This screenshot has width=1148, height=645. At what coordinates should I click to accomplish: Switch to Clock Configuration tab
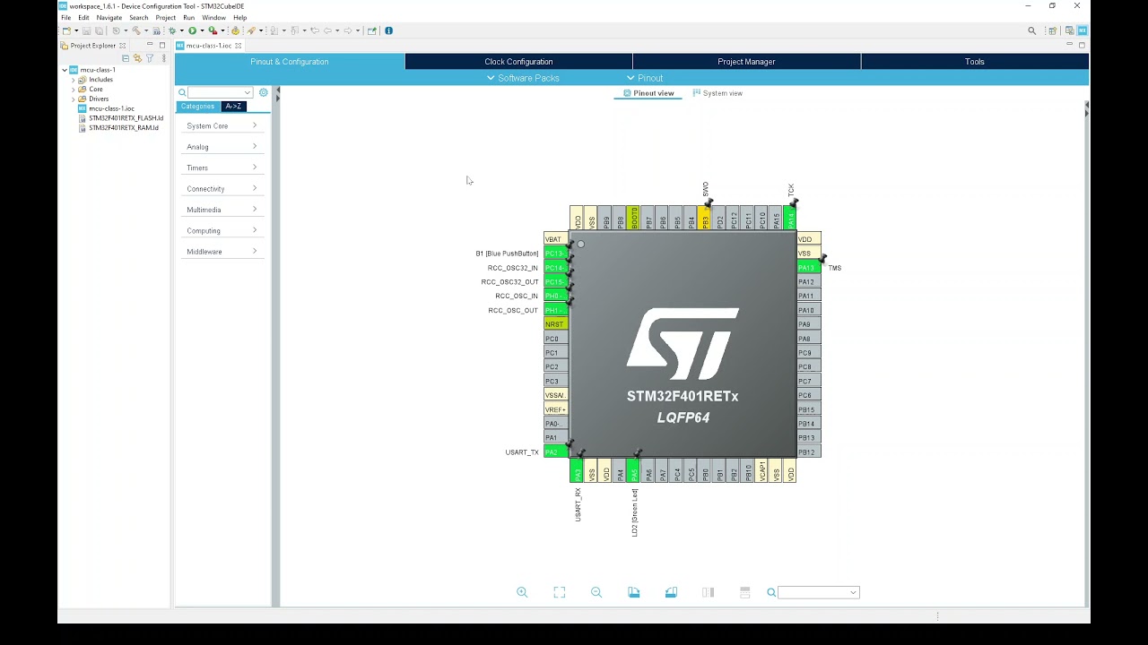click(x=518, y=62)
